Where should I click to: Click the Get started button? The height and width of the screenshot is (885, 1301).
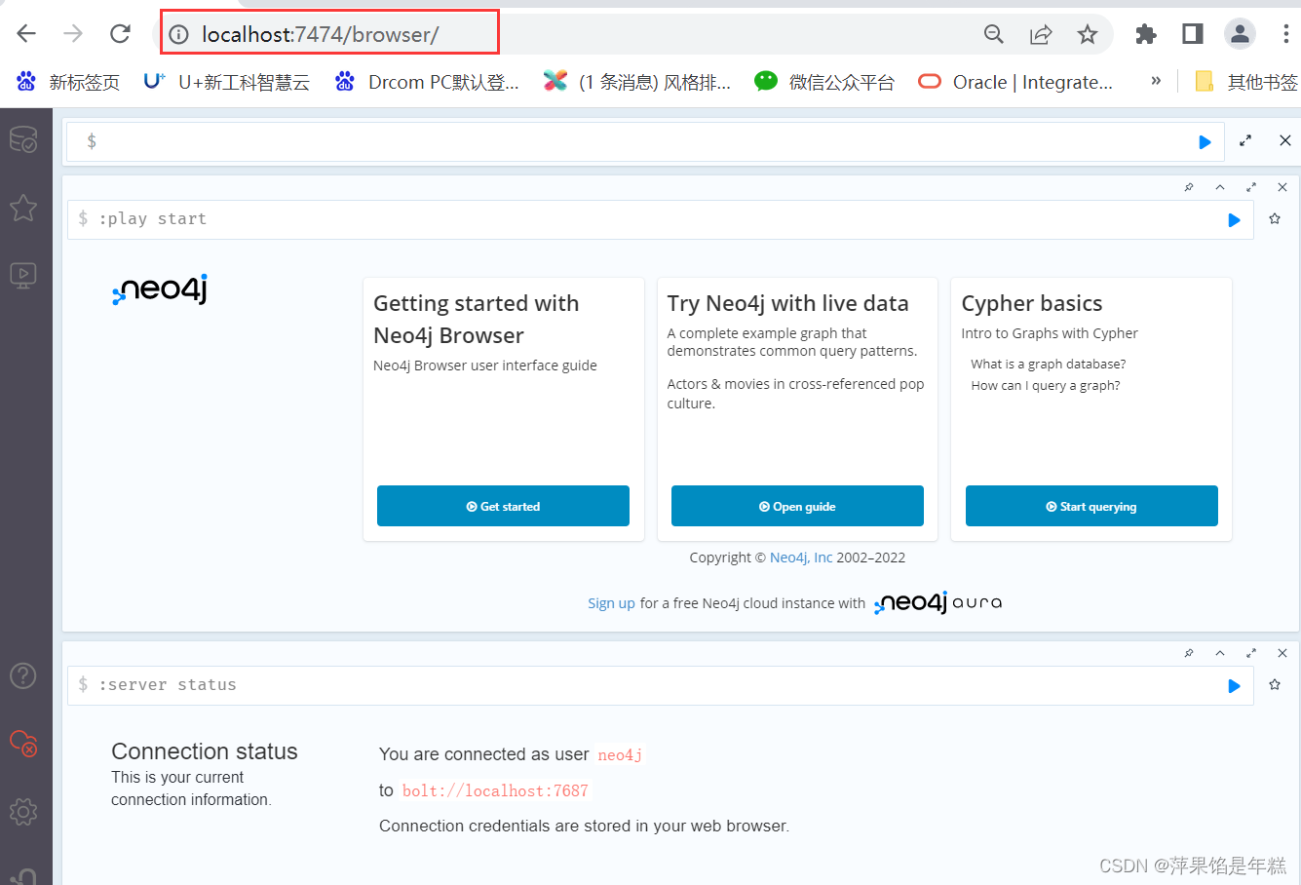503,506
